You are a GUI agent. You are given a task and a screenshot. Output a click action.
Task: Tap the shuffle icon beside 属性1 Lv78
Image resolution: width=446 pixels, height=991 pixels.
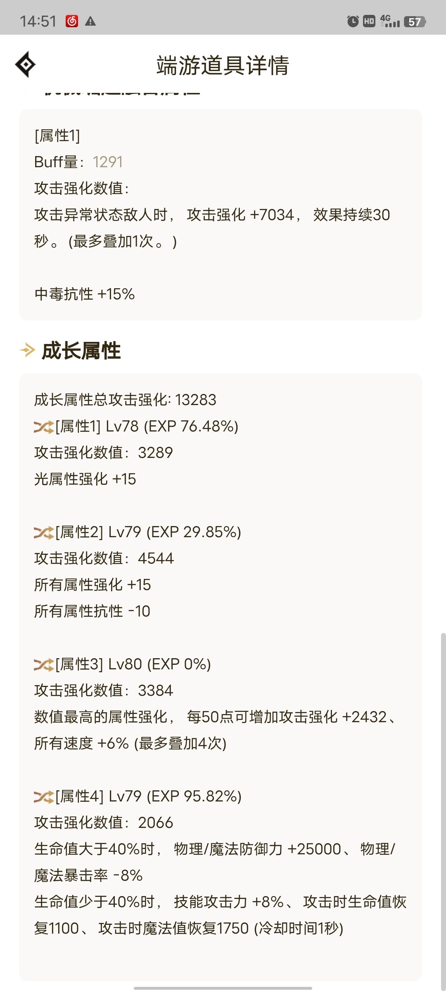[44, 427]
